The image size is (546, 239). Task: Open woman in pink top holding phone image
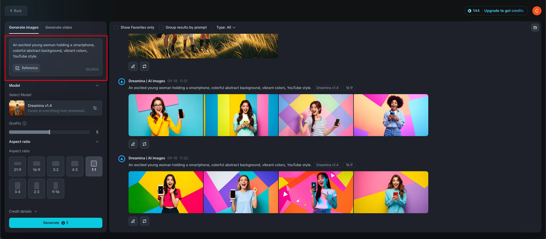(x=166, y=192)
